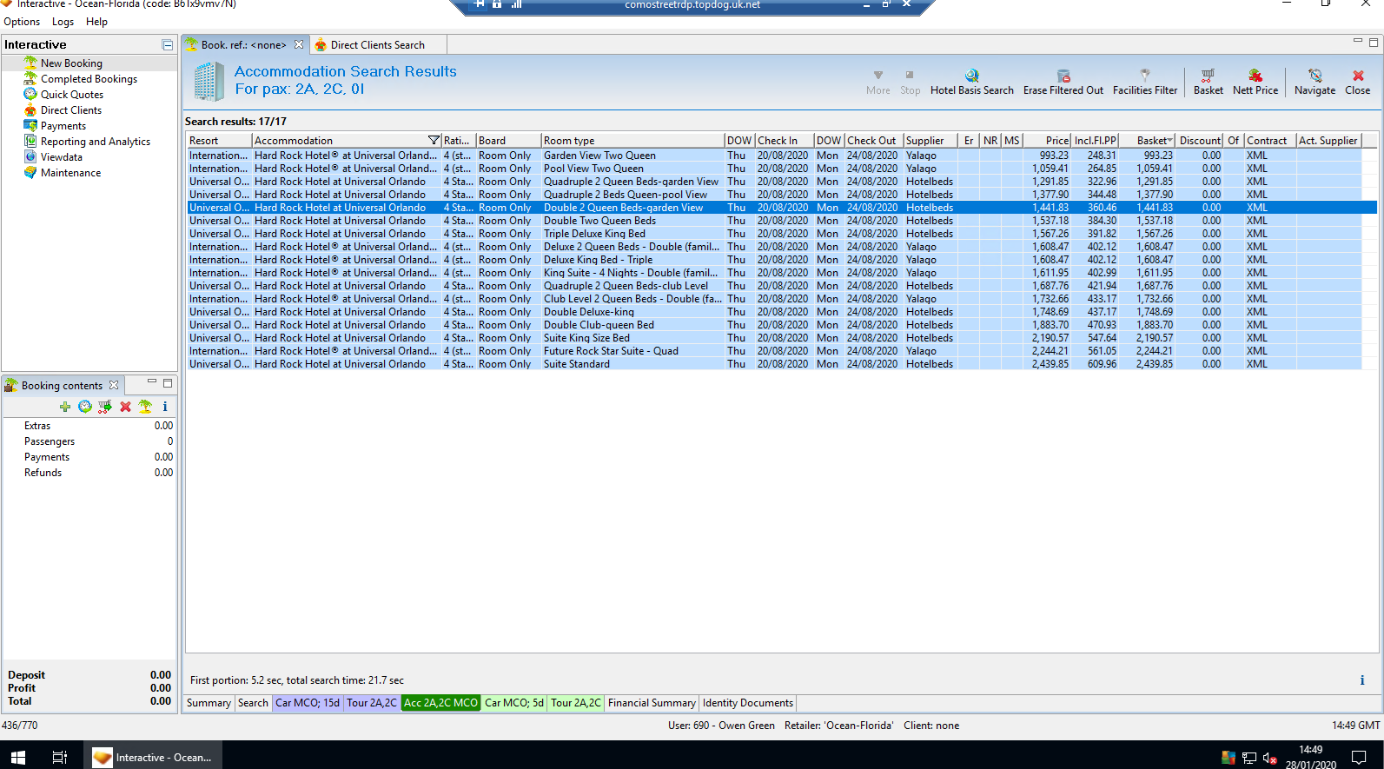Open the Facilities Filter

pos(1144,82)
